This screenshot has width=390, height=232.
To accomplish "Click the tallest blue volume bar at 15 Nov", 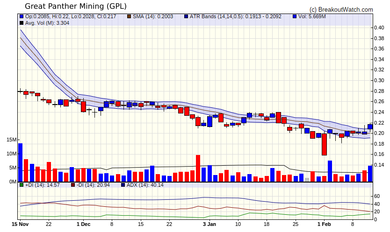I will pyautogui.click(x=20, y=162).
